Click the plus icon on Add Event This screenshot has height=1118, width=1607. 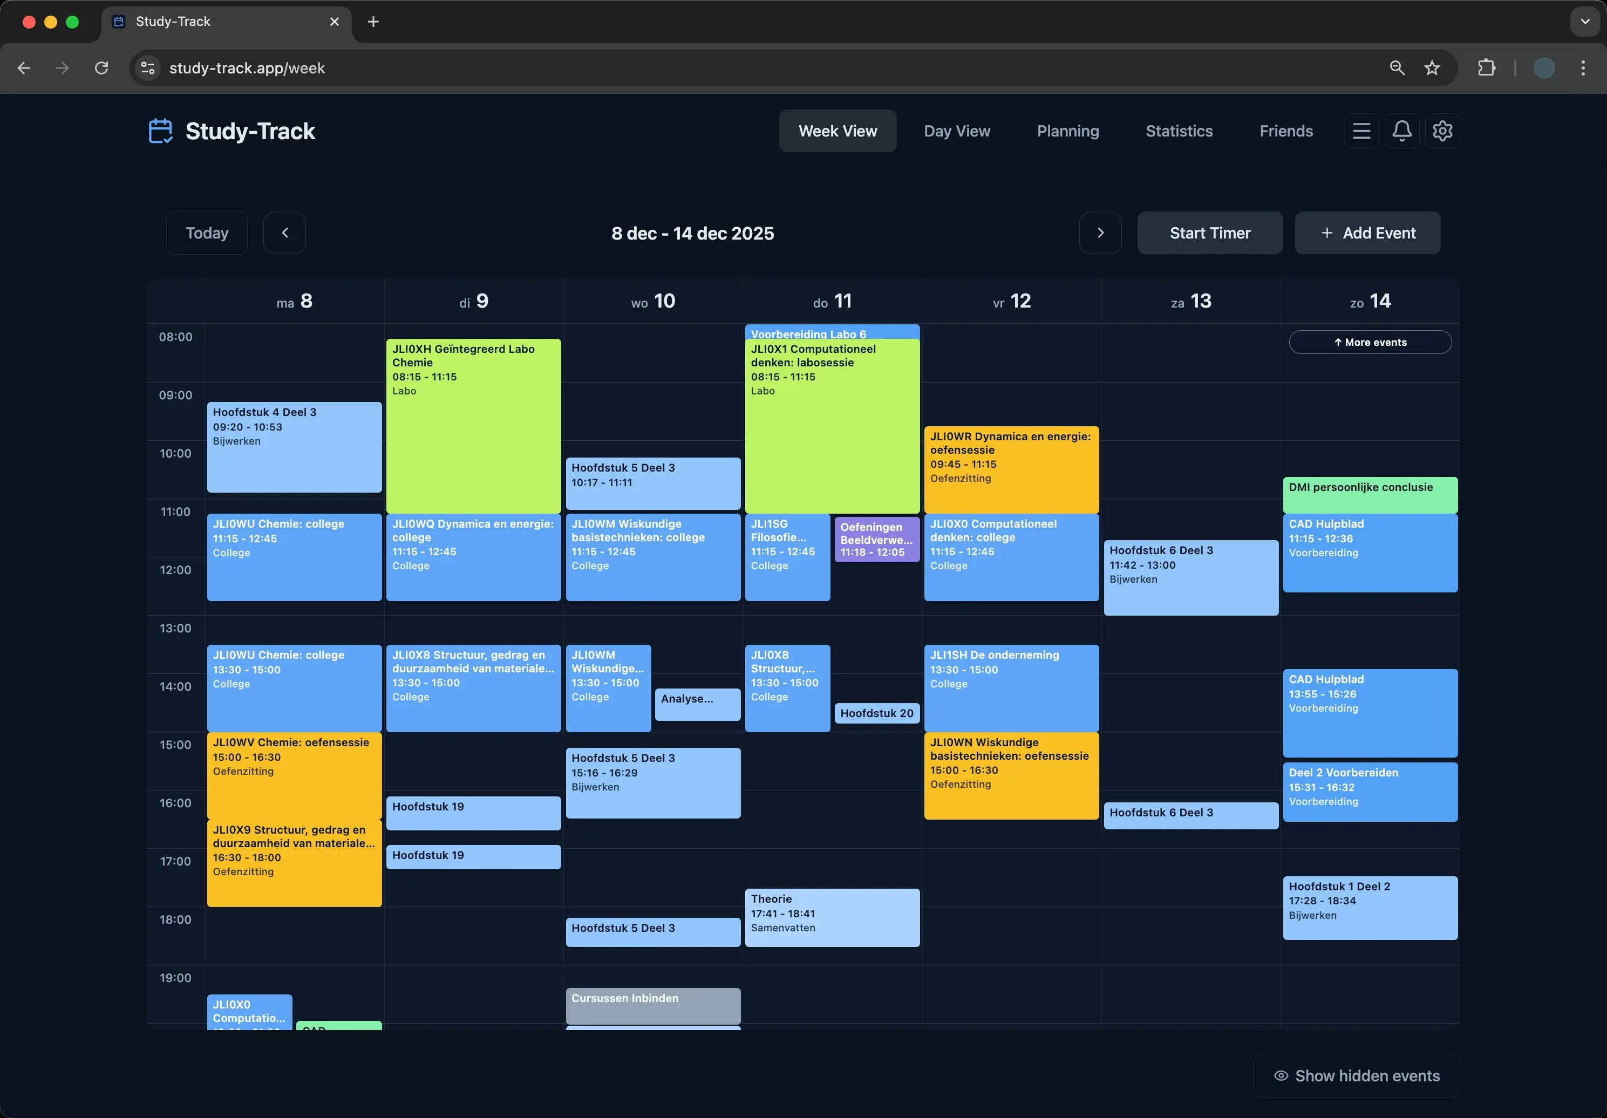[1326, 233]
